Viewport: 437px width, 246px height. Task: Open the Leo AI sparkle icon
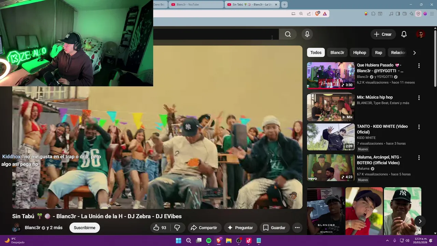point(411,14)
